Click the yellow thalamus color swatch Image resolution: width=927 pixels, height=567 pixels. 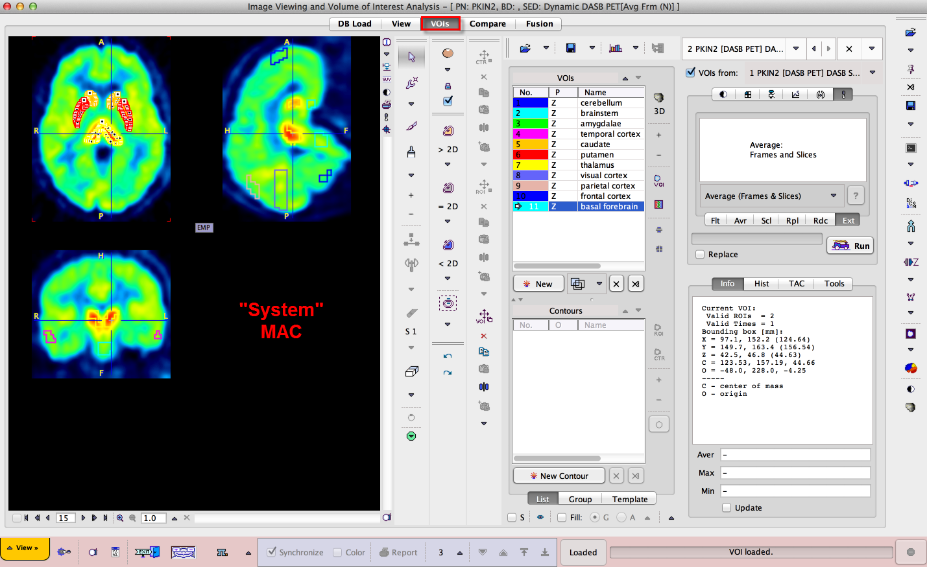(531, 165)
